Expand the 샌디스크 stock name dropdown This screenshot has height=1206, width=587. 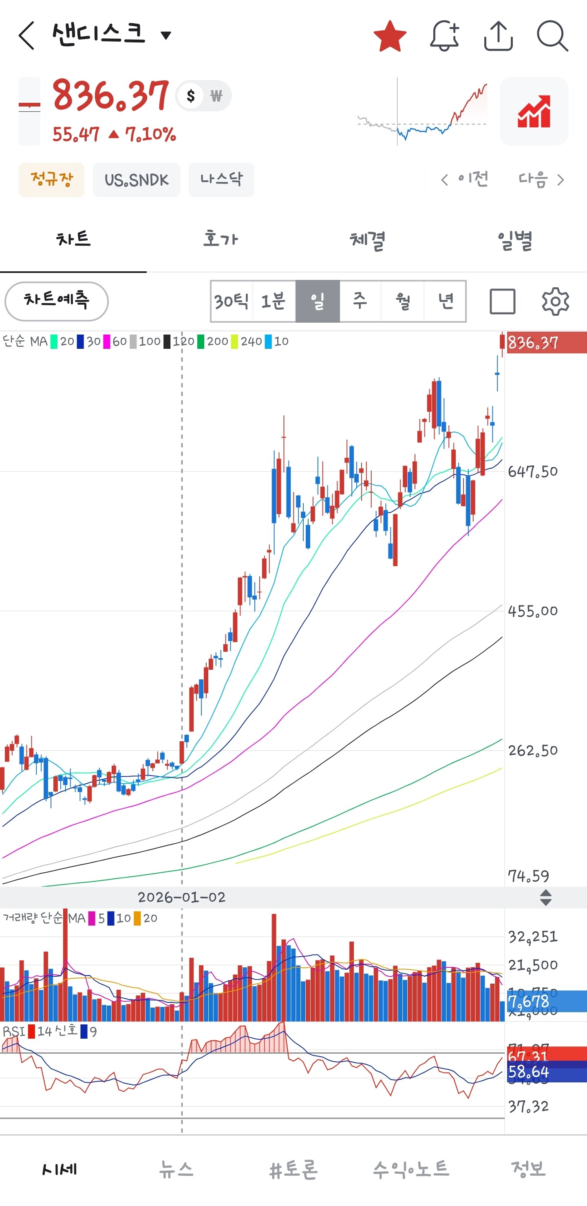click(166, 35)
